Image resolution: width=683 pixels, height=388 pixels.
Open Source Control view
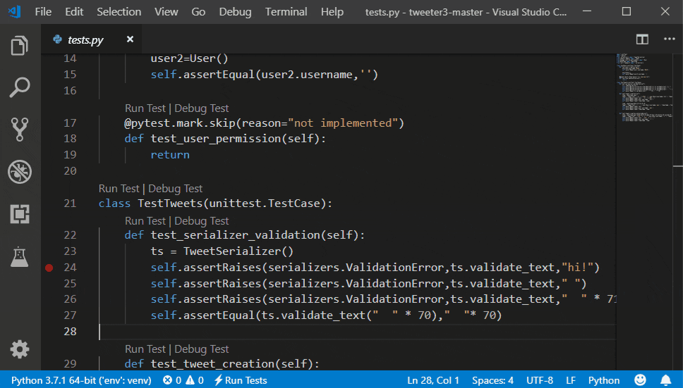point(20,130)
